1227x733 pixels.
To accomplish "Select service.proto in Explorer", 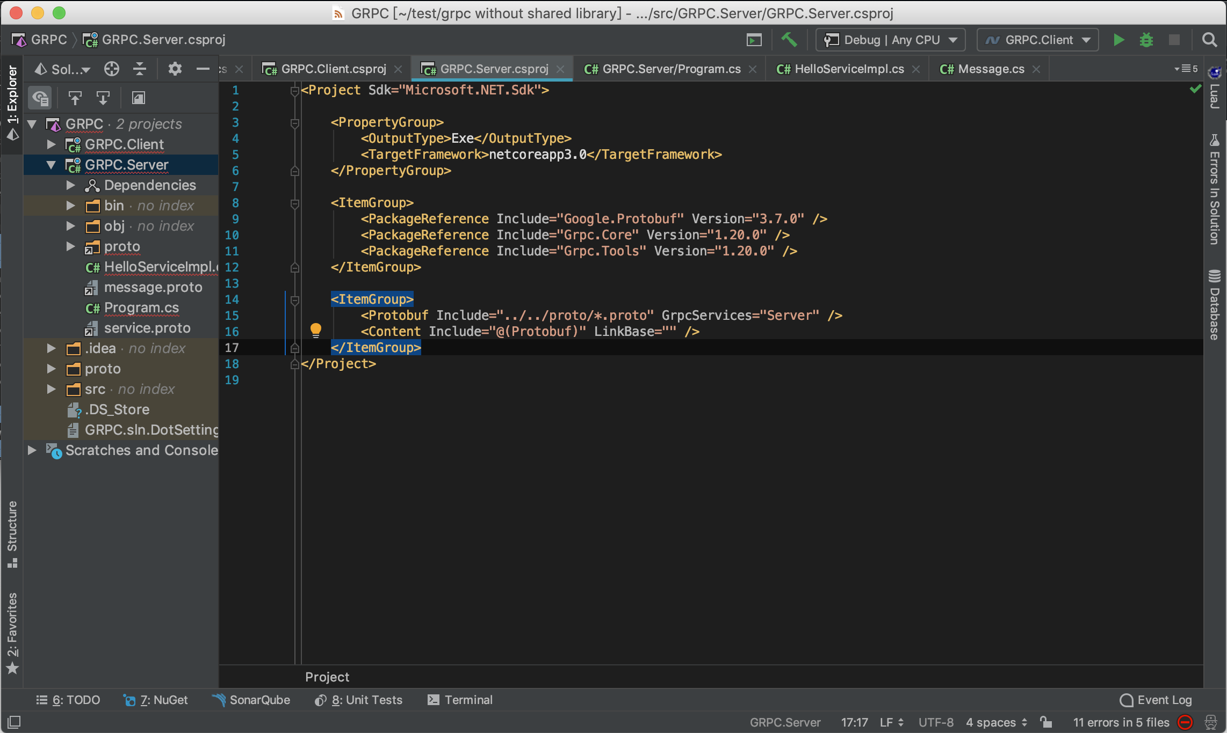I will 147,328.
